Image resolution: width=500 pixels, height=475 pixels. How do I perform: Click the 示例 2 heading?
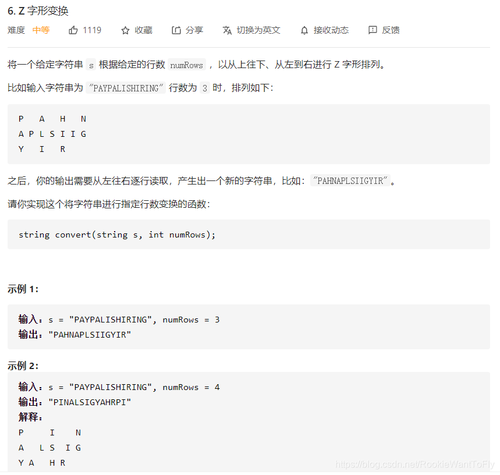coord(23,366)
